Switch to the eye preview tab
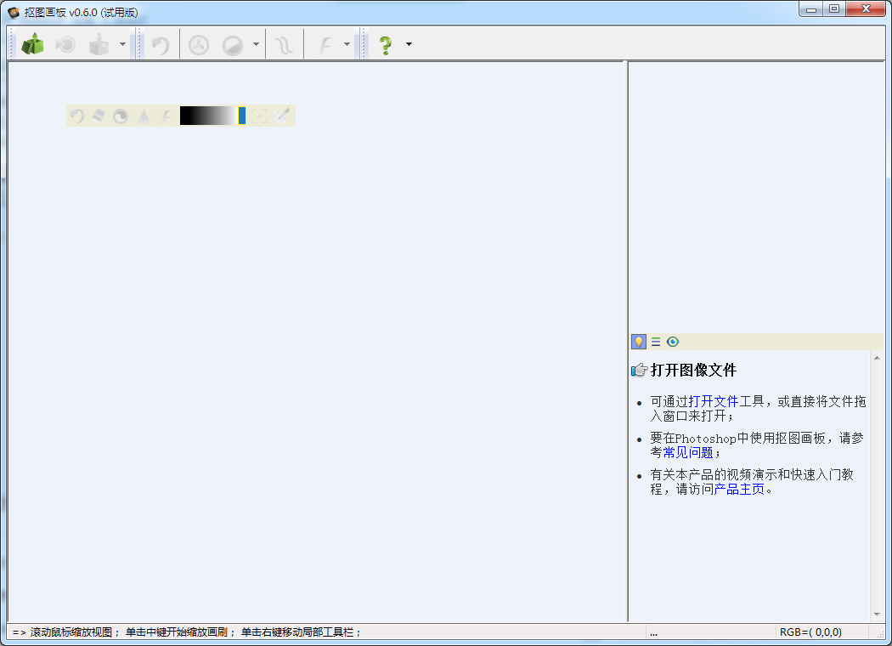The height and width of the screenshot is (646, 892). (x=673, y=342)
